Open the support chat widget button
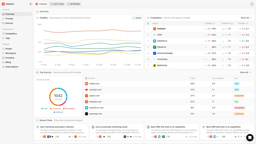The width and height of the screenshot is (256, 144). 250,138
